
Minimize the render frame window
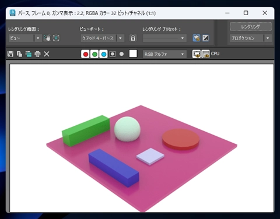228,13
